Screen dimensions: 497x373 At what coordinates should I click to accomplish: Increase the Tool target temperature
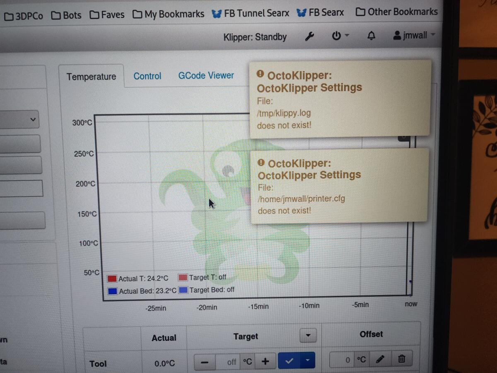coord(265,362)
